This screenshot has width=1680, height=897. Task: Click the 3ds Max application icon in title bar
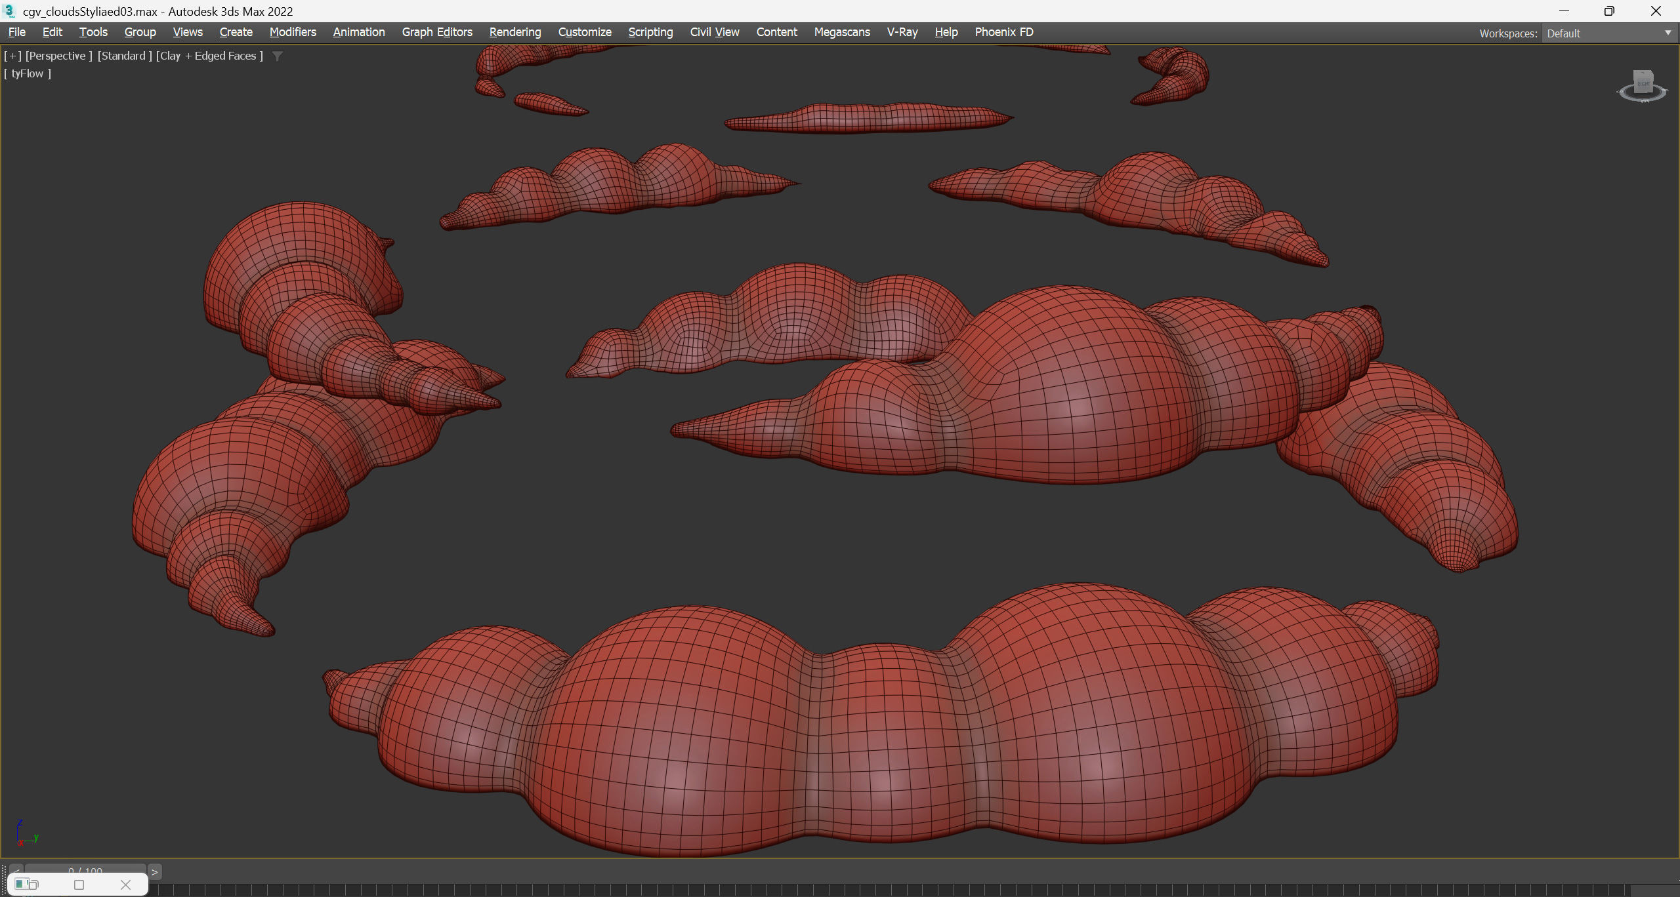click(10, 11)
